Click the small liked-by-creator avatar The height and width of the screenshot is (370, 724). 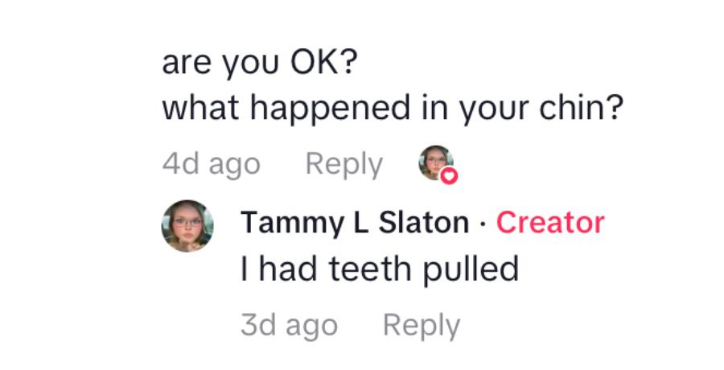point(435,162)
